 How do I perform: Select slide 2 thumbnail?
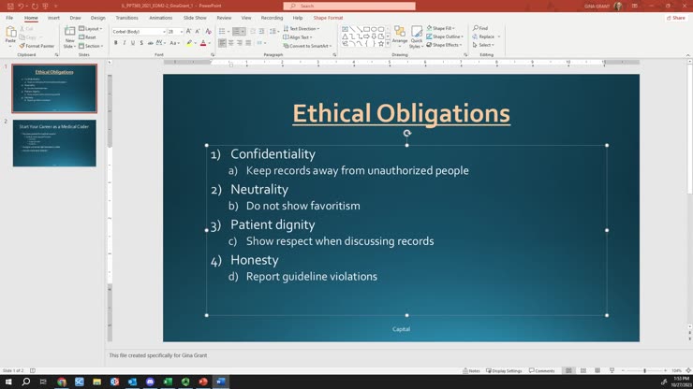[54, 143]
